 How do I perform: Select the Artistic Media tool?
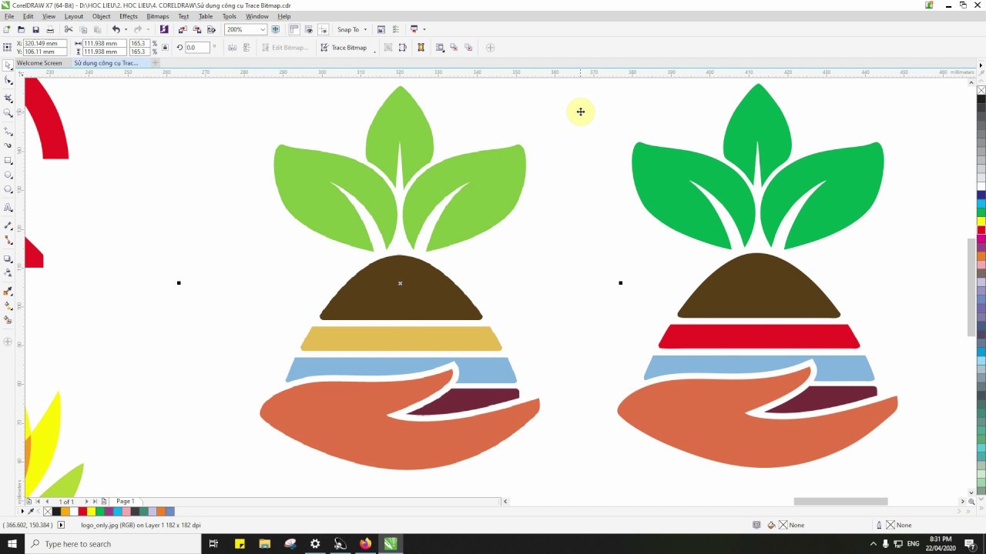(8, 145)
